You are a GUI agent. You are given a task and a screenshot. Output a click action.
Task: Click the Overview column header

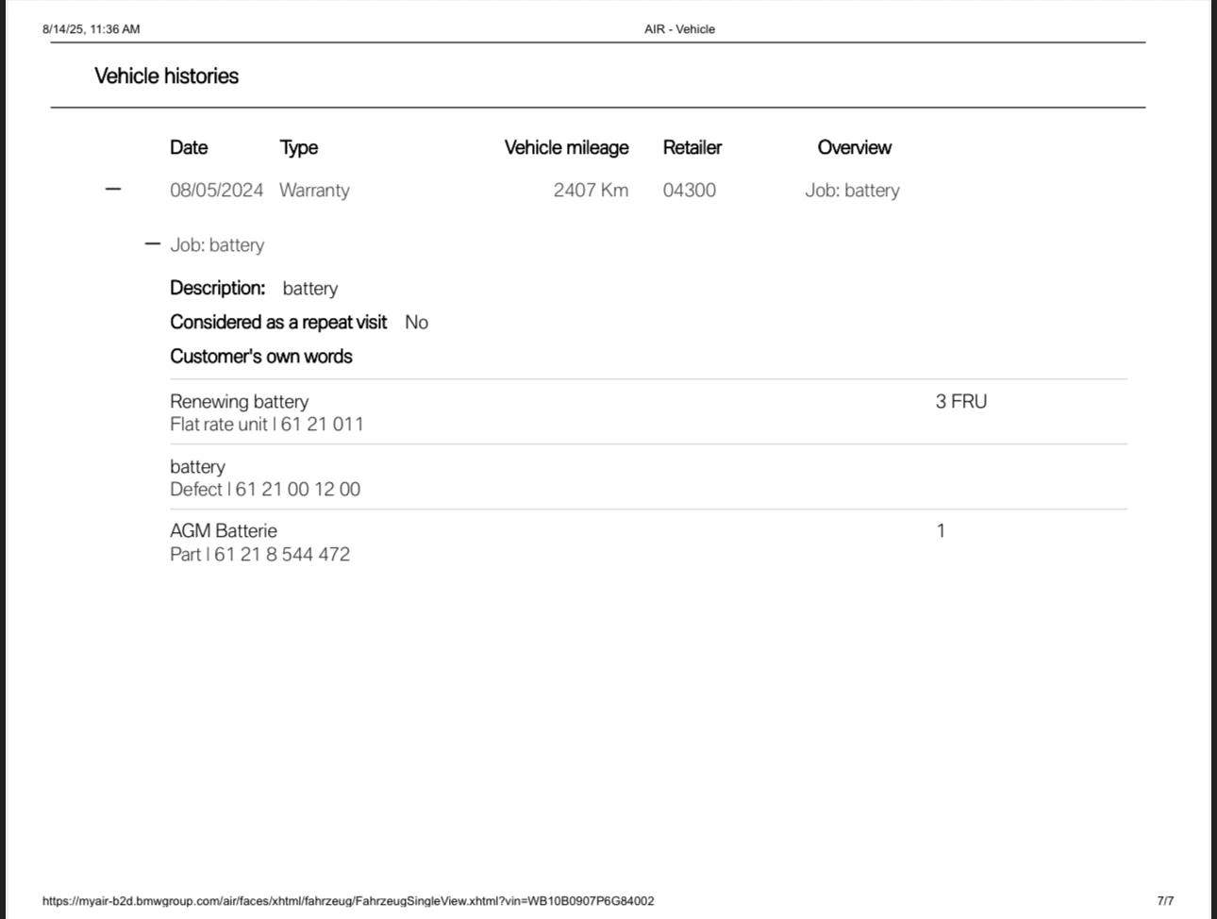pos(854,147)
